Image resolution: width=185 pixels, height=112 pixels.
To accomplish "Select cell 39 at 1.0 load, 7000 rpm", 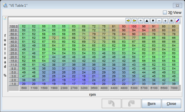I will (174, 84).
